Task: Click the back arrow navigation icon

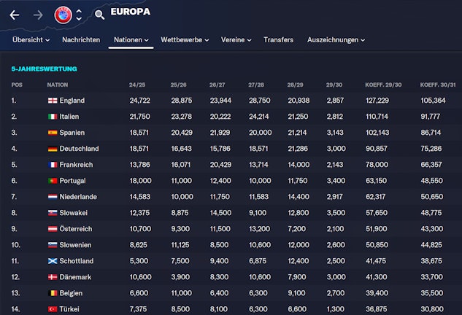Action: [x=14, y=15]
